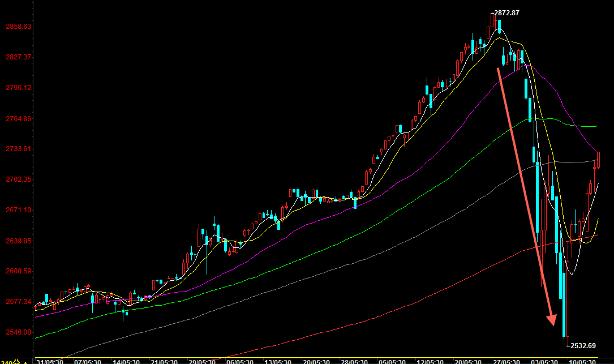Select the 2858.63 price axis label
The width and height of the screenshot is (614, 364).
click(x=19, y=27)
